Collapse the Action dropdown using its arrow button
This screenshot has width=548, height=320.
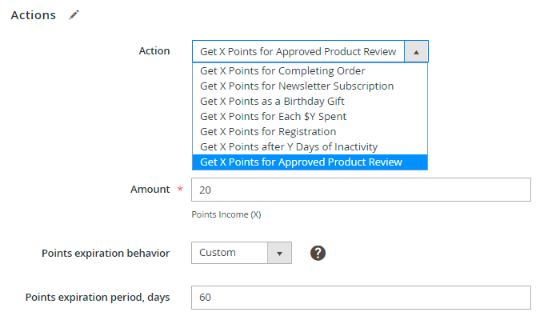416,51
